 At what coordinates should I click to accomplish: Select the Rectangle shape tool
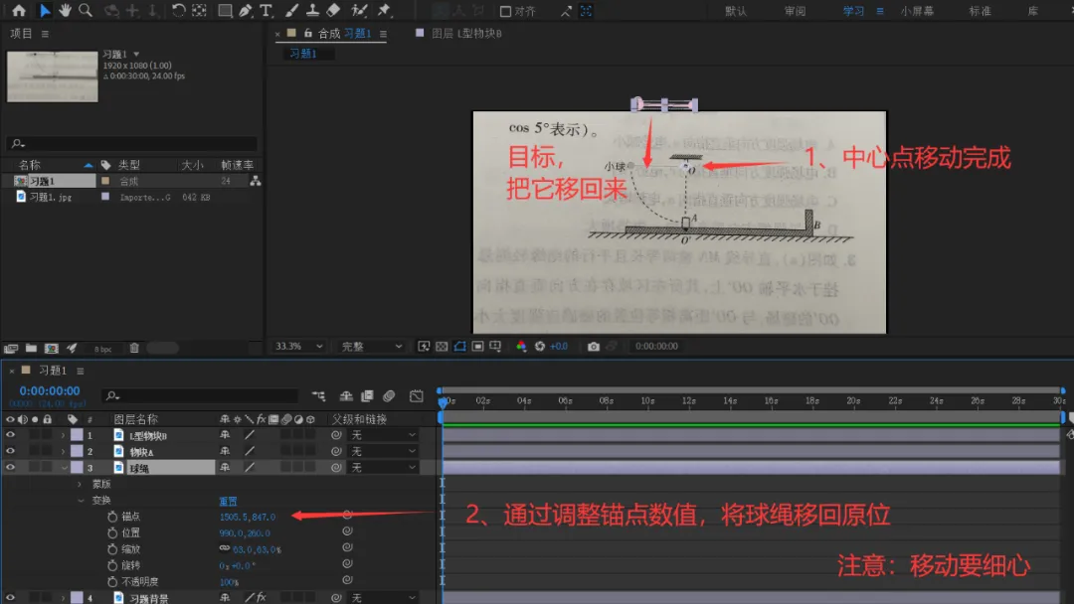(x=225, y=10)
